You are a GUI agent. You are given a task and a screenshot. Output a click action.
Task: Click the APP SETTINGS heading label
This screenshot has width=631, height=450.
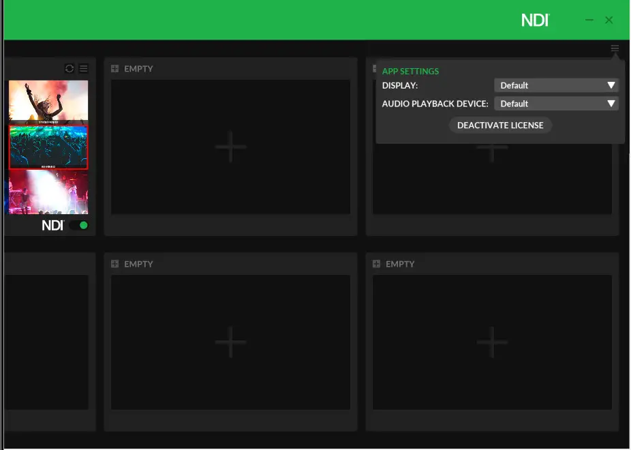pyautogui.click(x=411, y=71)
